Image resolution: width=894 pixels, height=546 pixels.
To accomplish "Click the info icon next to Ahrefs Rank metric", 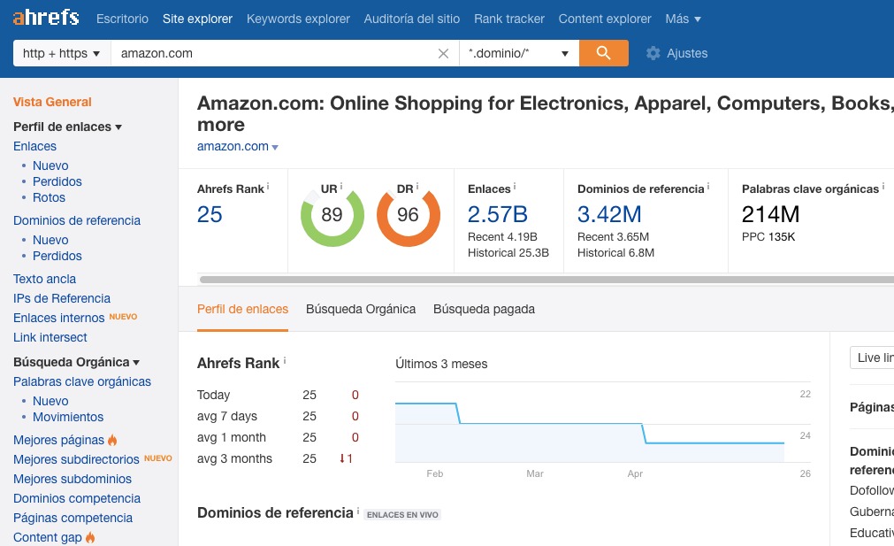I will pyautogui.click(x=268, y=187).
